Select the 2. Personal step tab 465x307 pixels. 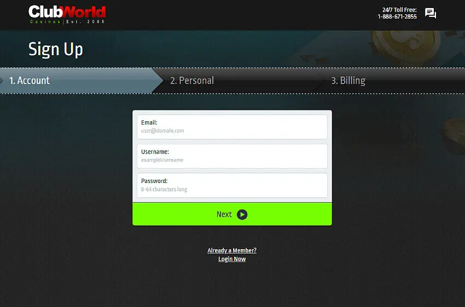[237, 80]
